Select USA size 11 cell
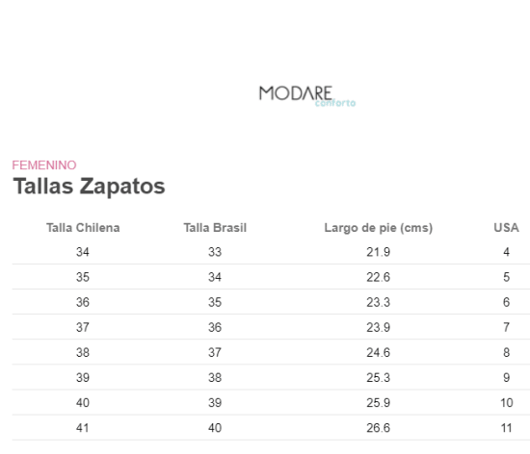Viewport: 530px width, 454px height. click(506, 428)
